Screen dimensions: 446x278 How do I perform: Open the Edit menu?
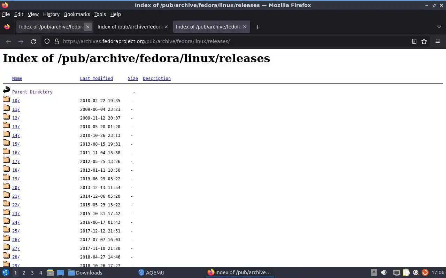19,14
